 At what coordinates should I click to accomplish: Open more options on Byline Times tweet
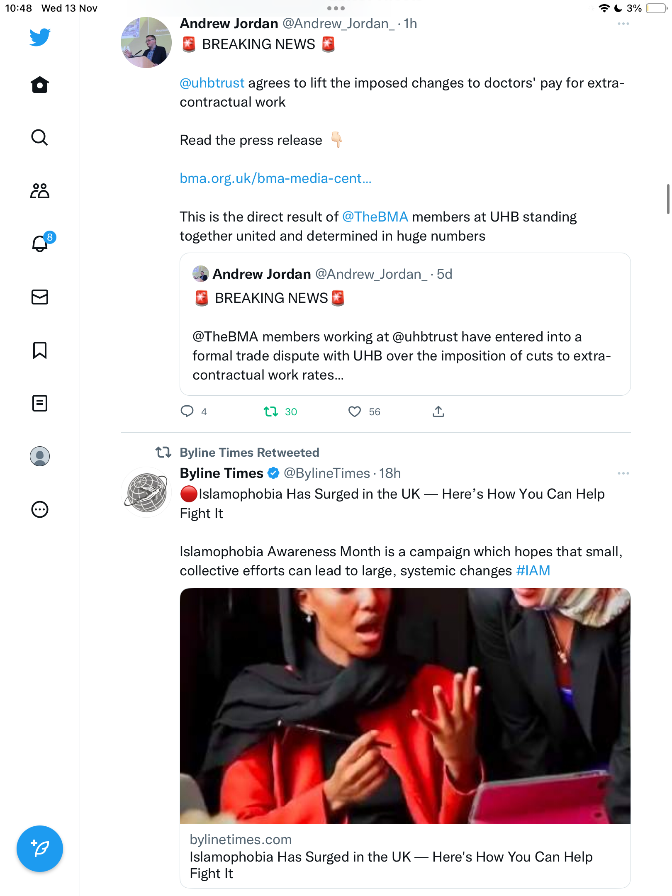point(623,473)
